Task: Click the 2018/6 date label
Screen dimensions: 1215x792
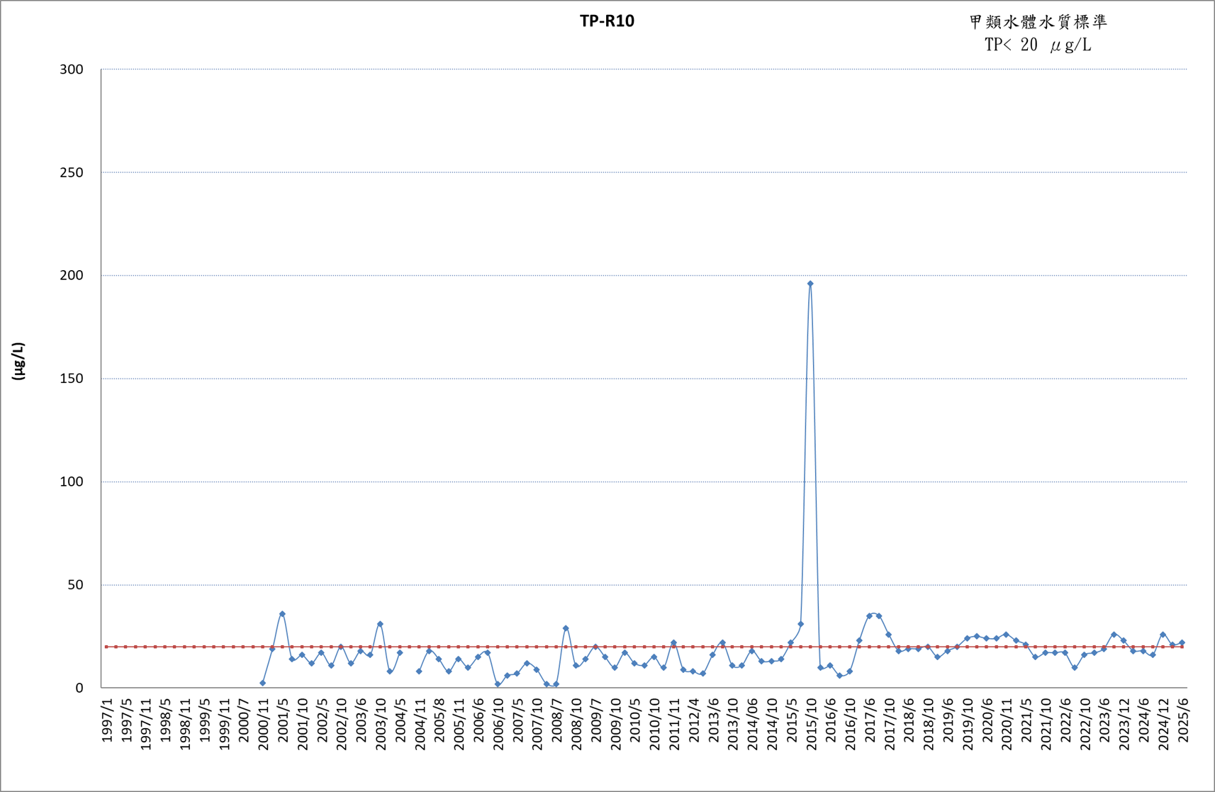Action: click(909, 720)
